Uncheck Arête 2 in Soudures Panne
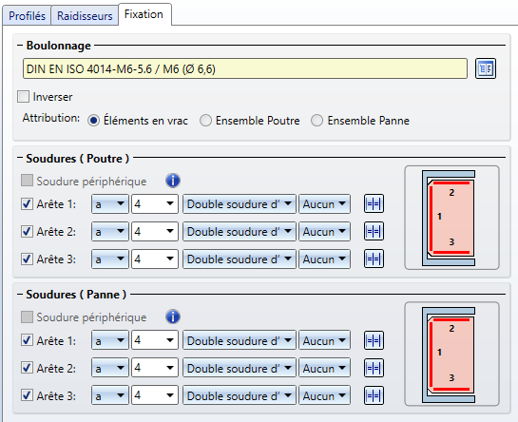 [27, 368]
